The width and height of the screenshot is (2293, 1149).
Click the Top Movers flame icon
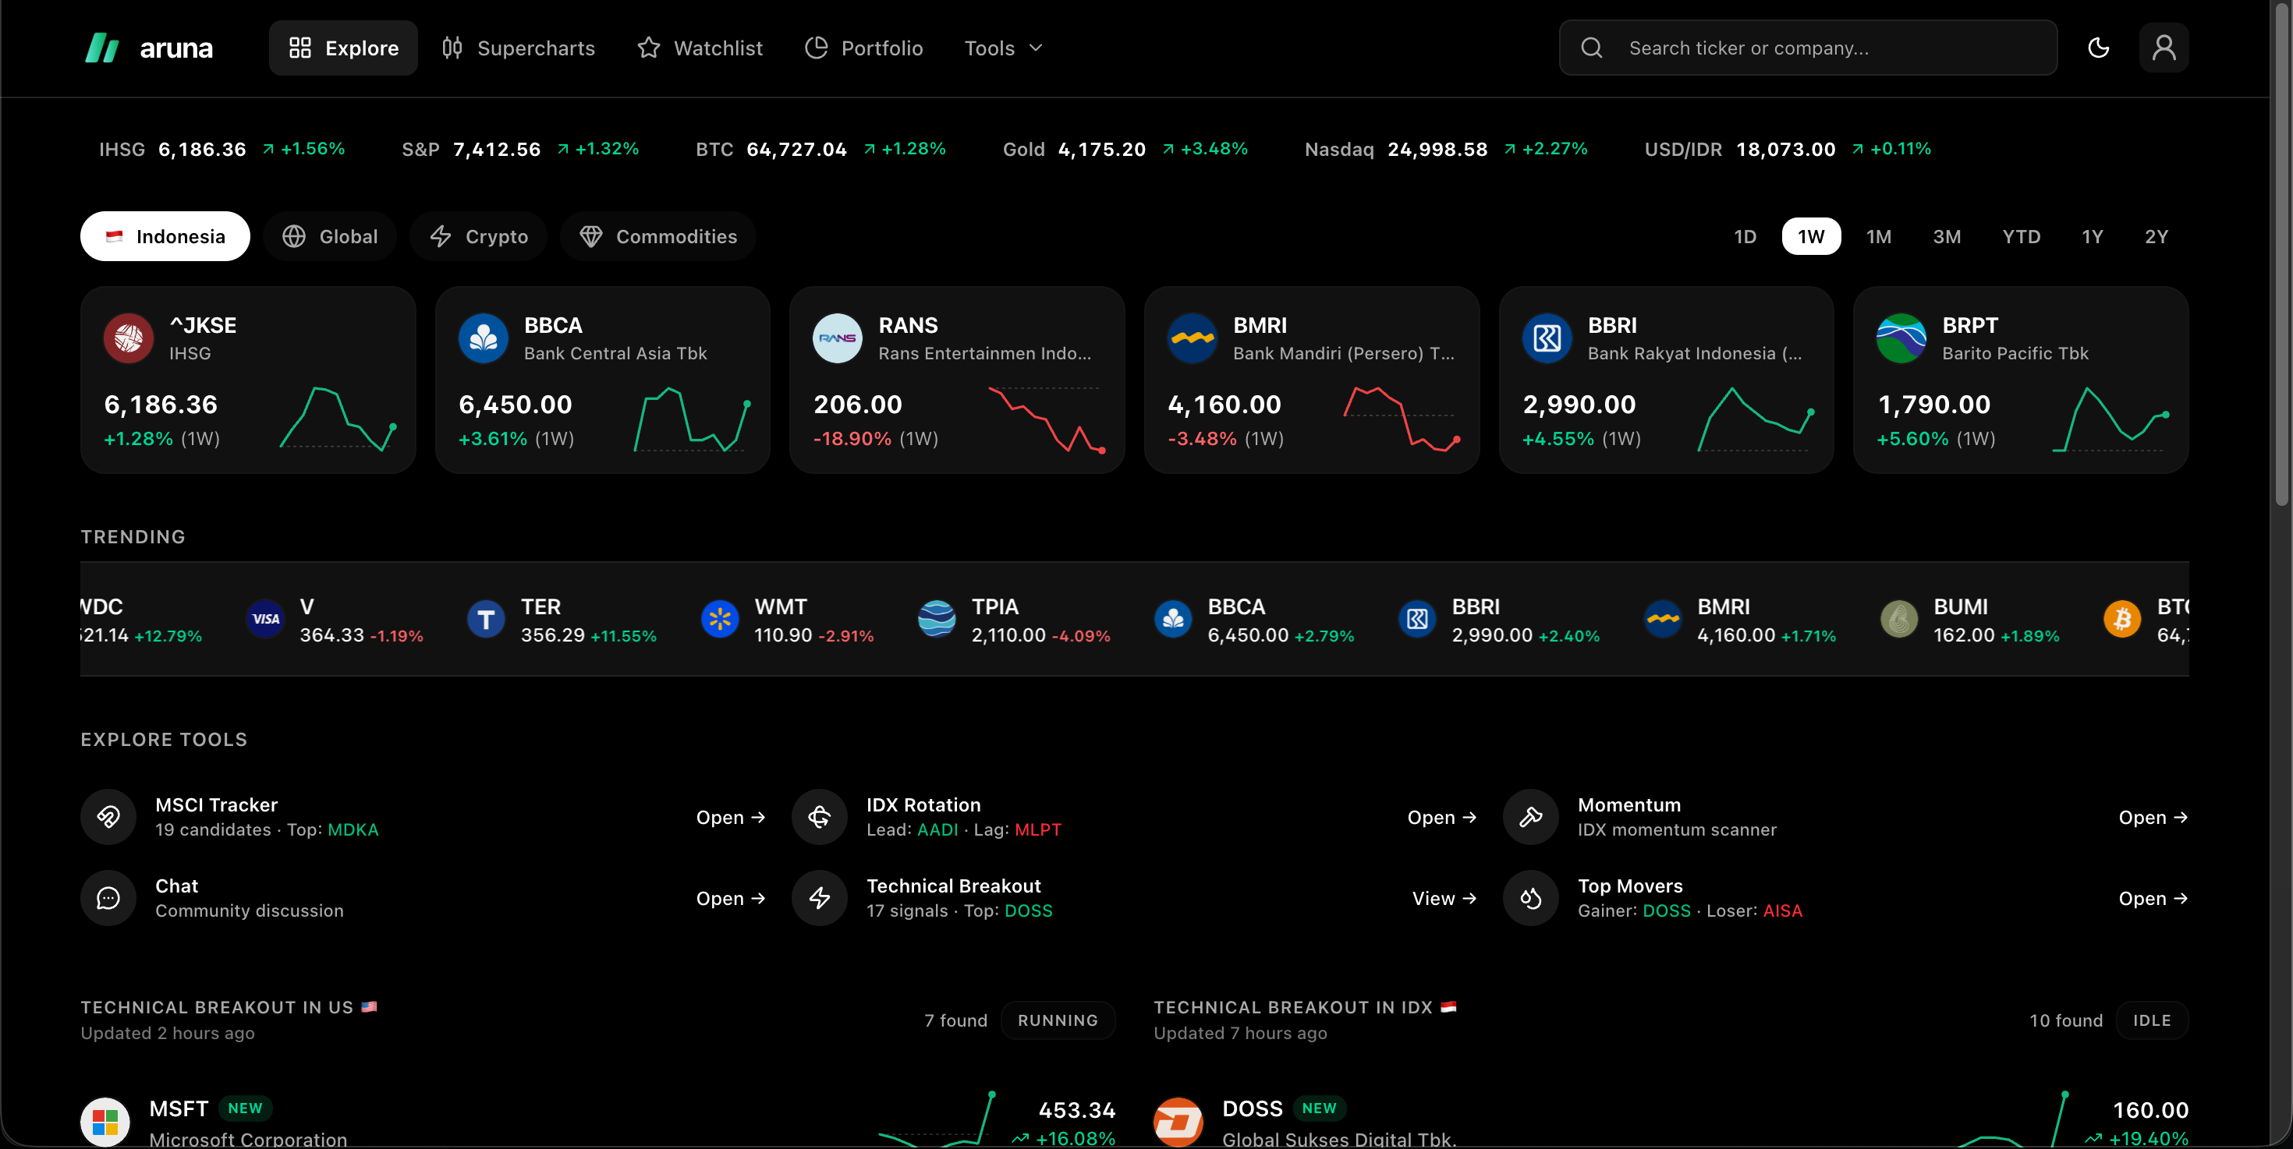click(x=1530, y=897)
